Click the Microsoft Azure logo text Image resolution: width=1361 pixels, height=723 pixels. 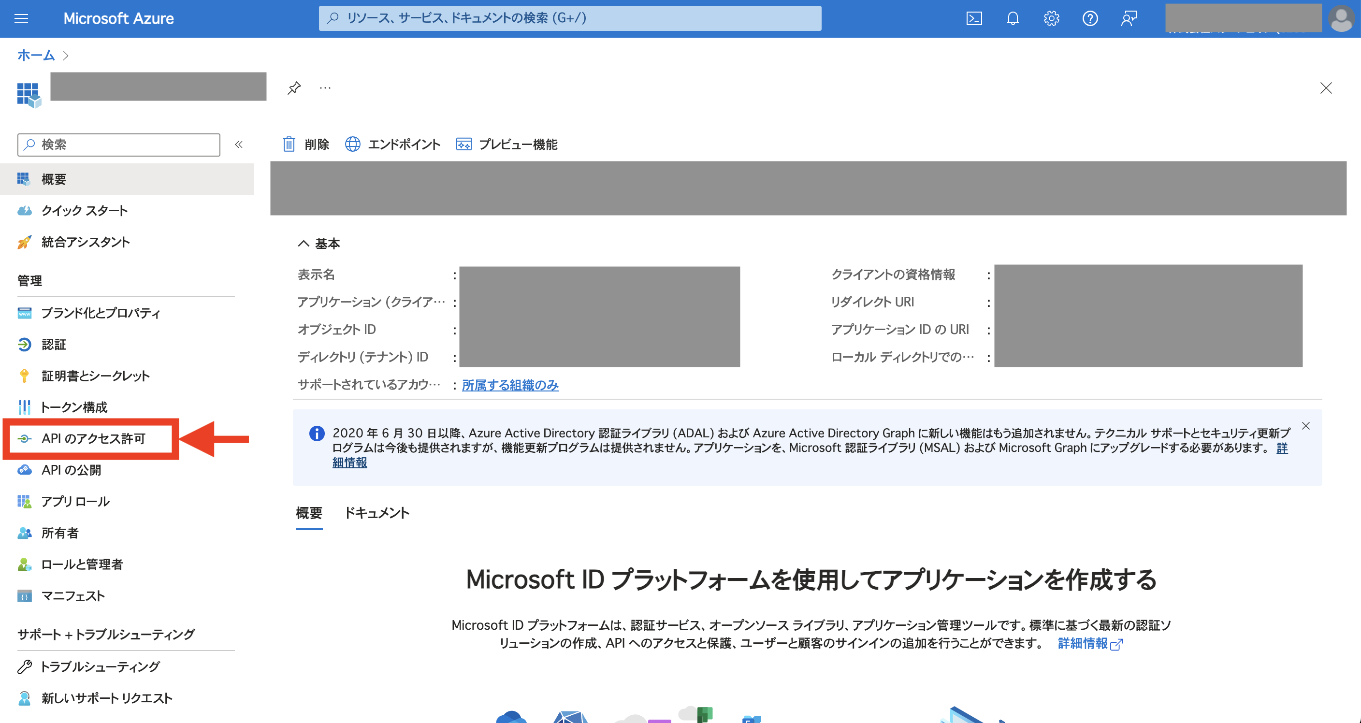118,18
